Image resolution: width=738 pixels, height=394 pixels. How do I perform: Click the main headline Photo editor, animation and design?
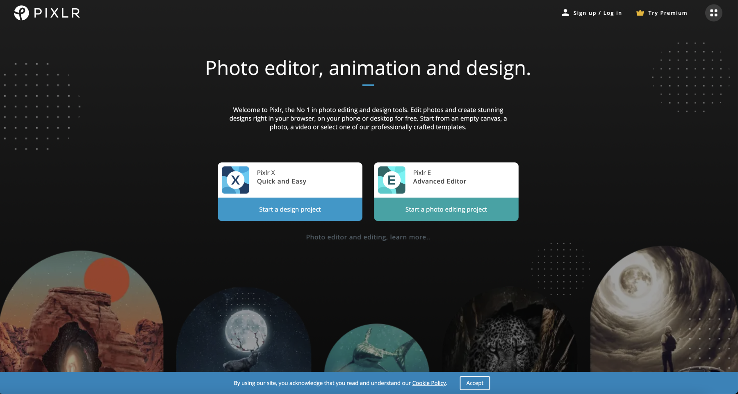click(x=368, y=68)
